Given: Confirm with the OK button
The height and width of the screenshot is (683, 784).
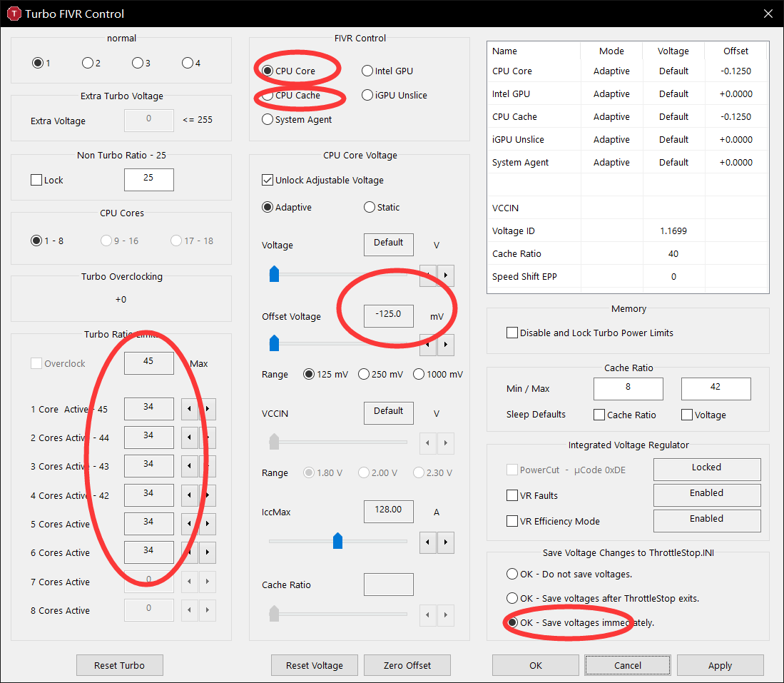Looking at the screenshot, I should (x=536, y=665).
